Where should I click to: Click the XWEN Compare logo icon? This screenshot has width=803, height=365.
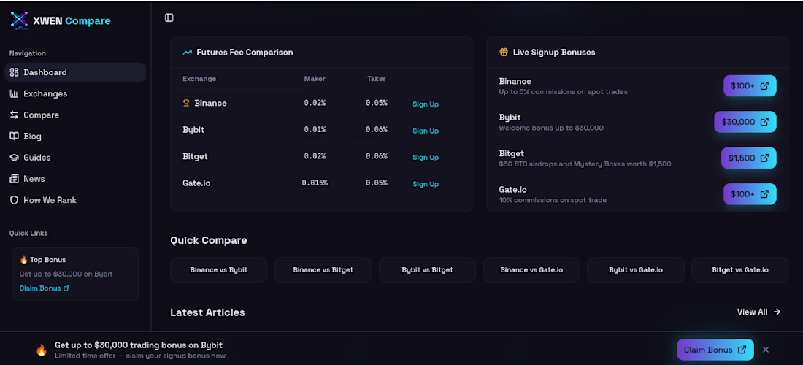coord(19,20)
